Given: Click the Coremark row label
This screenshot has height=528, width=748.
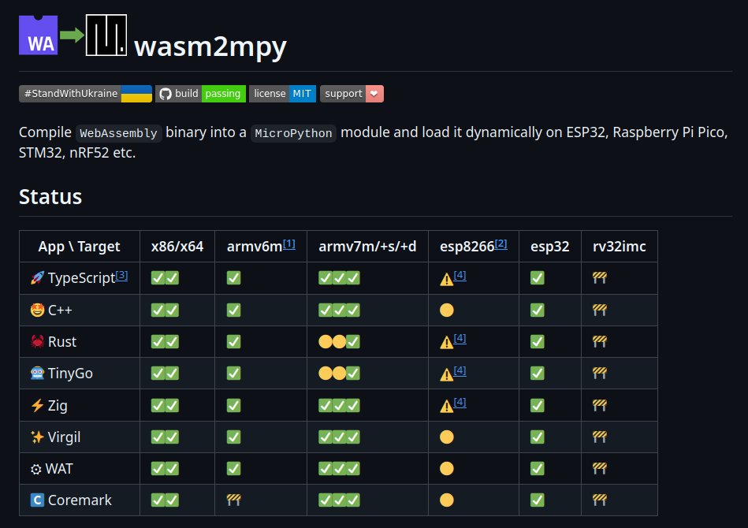Looking at the screenshot, I should (80, 500).
